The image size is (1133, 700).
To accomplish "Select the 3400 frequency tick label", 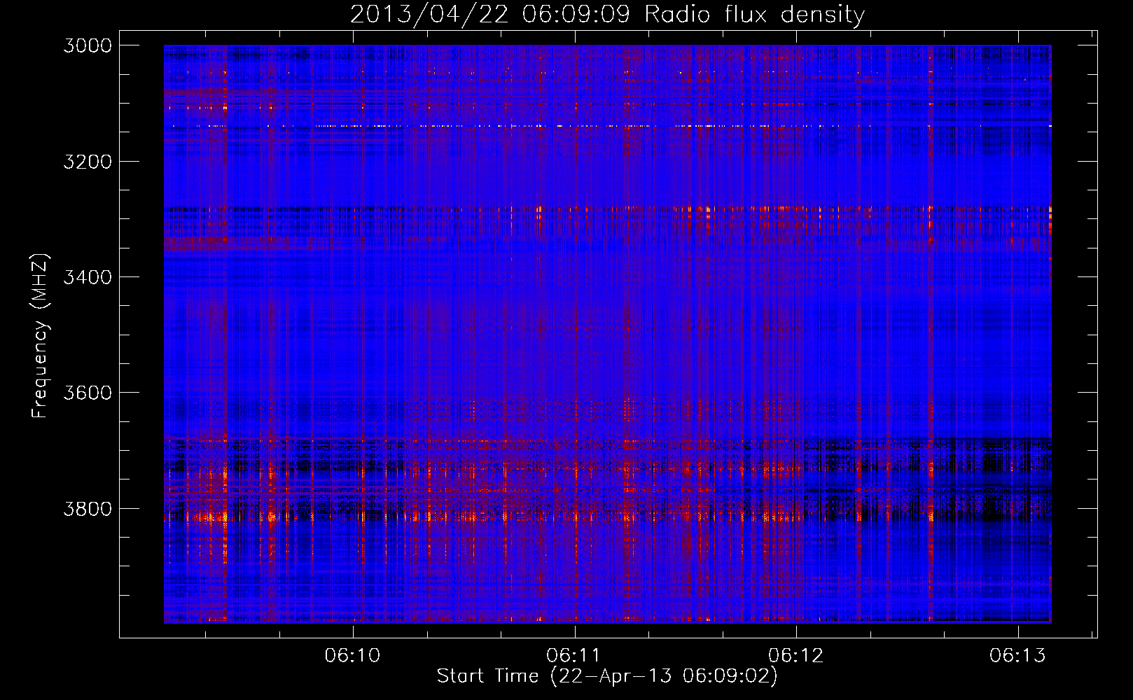I will [x=87, y=277].
